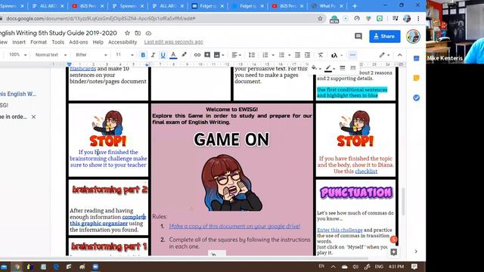Open the Tasks side panel icon
Screen dimensions: 484x272
[x=416, y=97]
